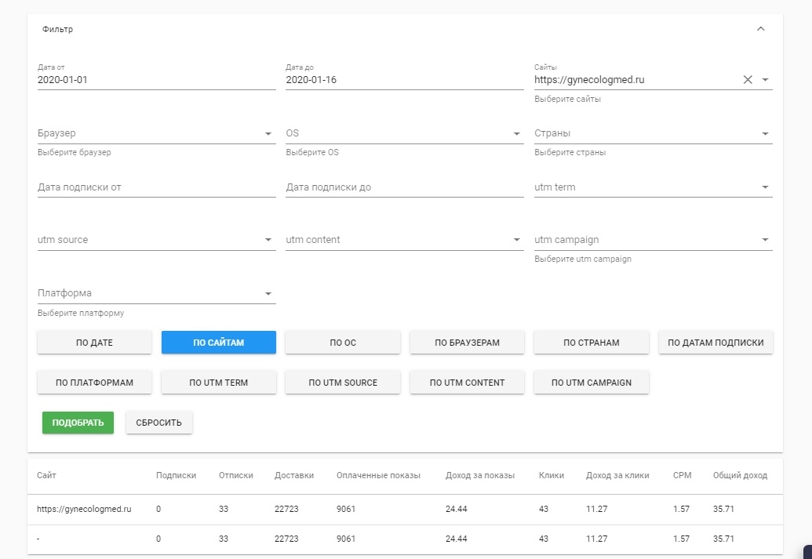Open the Браузер dropdown
This screenshot has width=812, height=559.
(x=156, y=133)
